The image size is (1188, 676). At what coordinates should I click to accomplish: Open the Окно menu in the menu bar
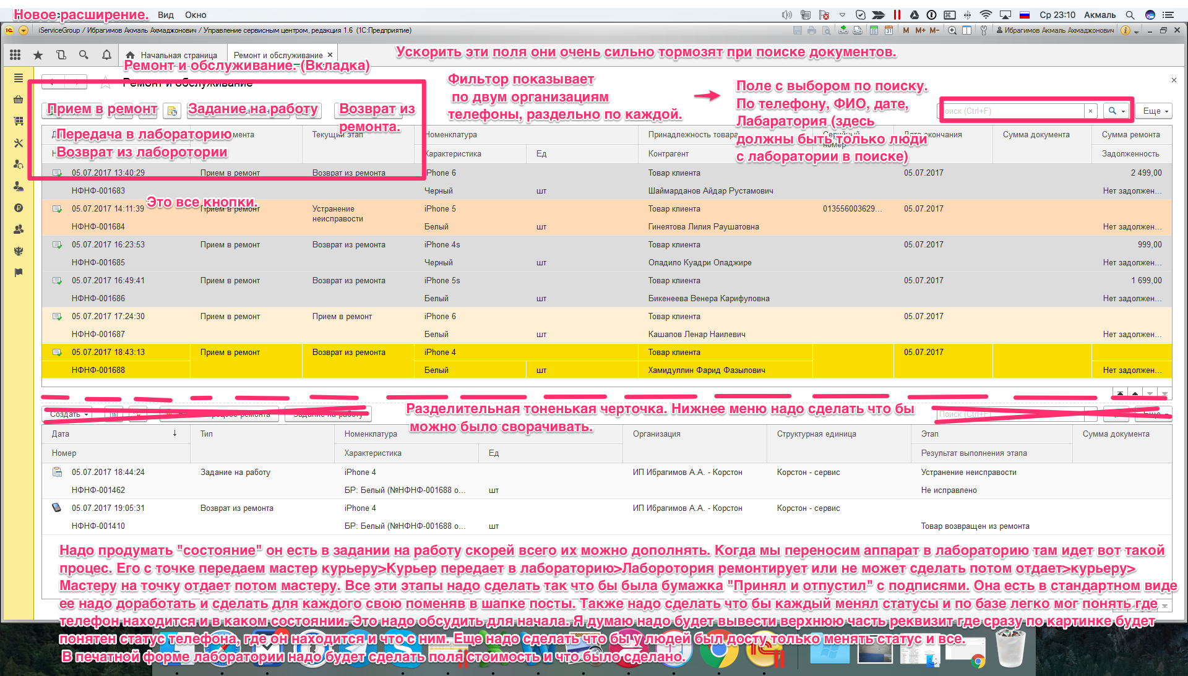[x=196, y=15]
